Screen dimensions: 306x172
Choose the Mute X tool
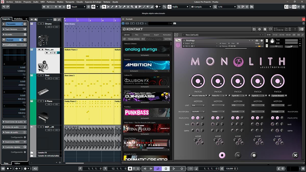(128, 7)
